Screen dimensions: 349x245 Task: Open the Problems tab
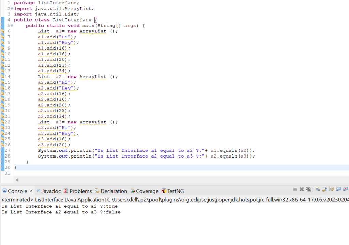click(78, 191)
